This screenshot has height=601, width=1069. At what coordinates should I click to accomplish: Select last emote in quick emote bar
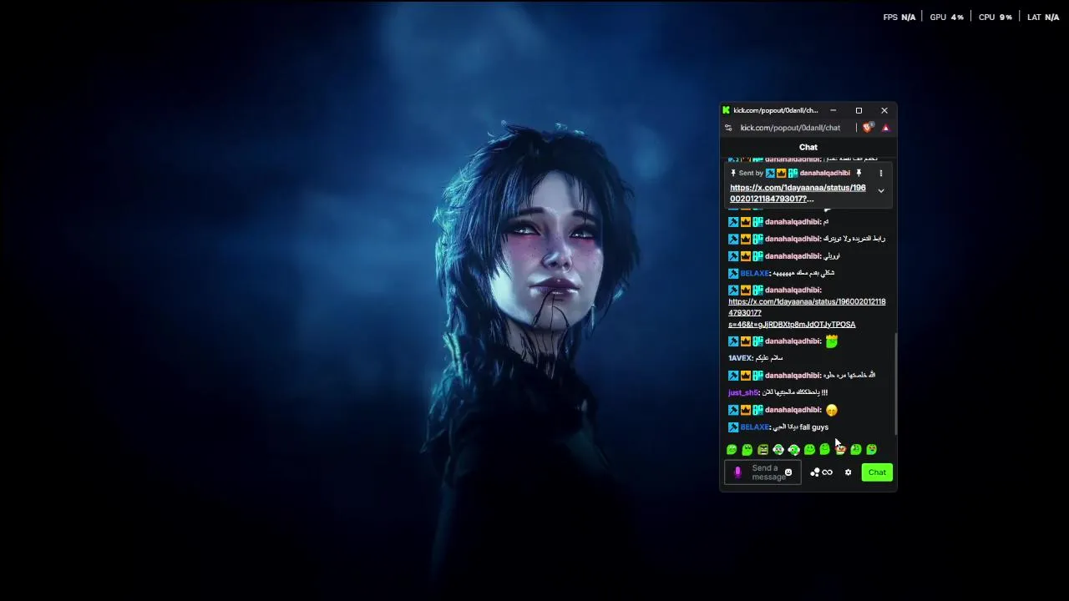(871, 450)
